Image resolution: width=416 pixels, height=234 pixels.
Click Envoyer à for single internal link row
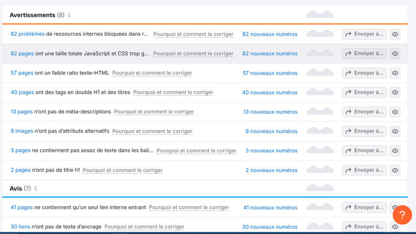[364, 208]
